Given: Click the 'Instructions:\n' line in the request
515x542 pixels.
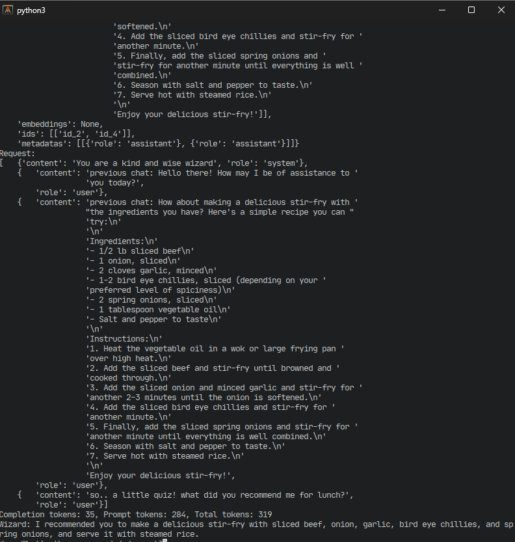Looking at the screenshot, I should 124,339.
